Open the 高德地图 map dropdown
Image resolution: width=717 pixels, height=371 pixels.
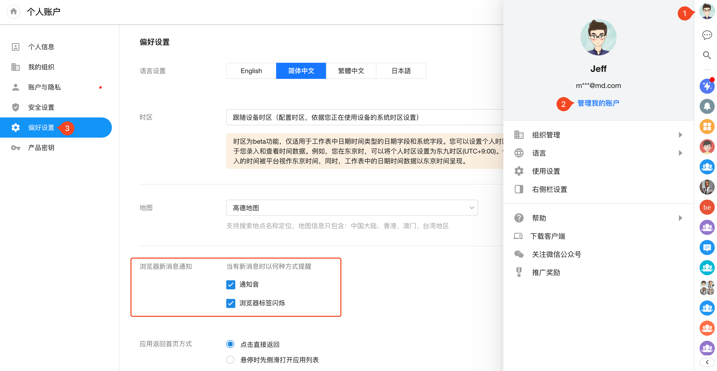[352, 207]
